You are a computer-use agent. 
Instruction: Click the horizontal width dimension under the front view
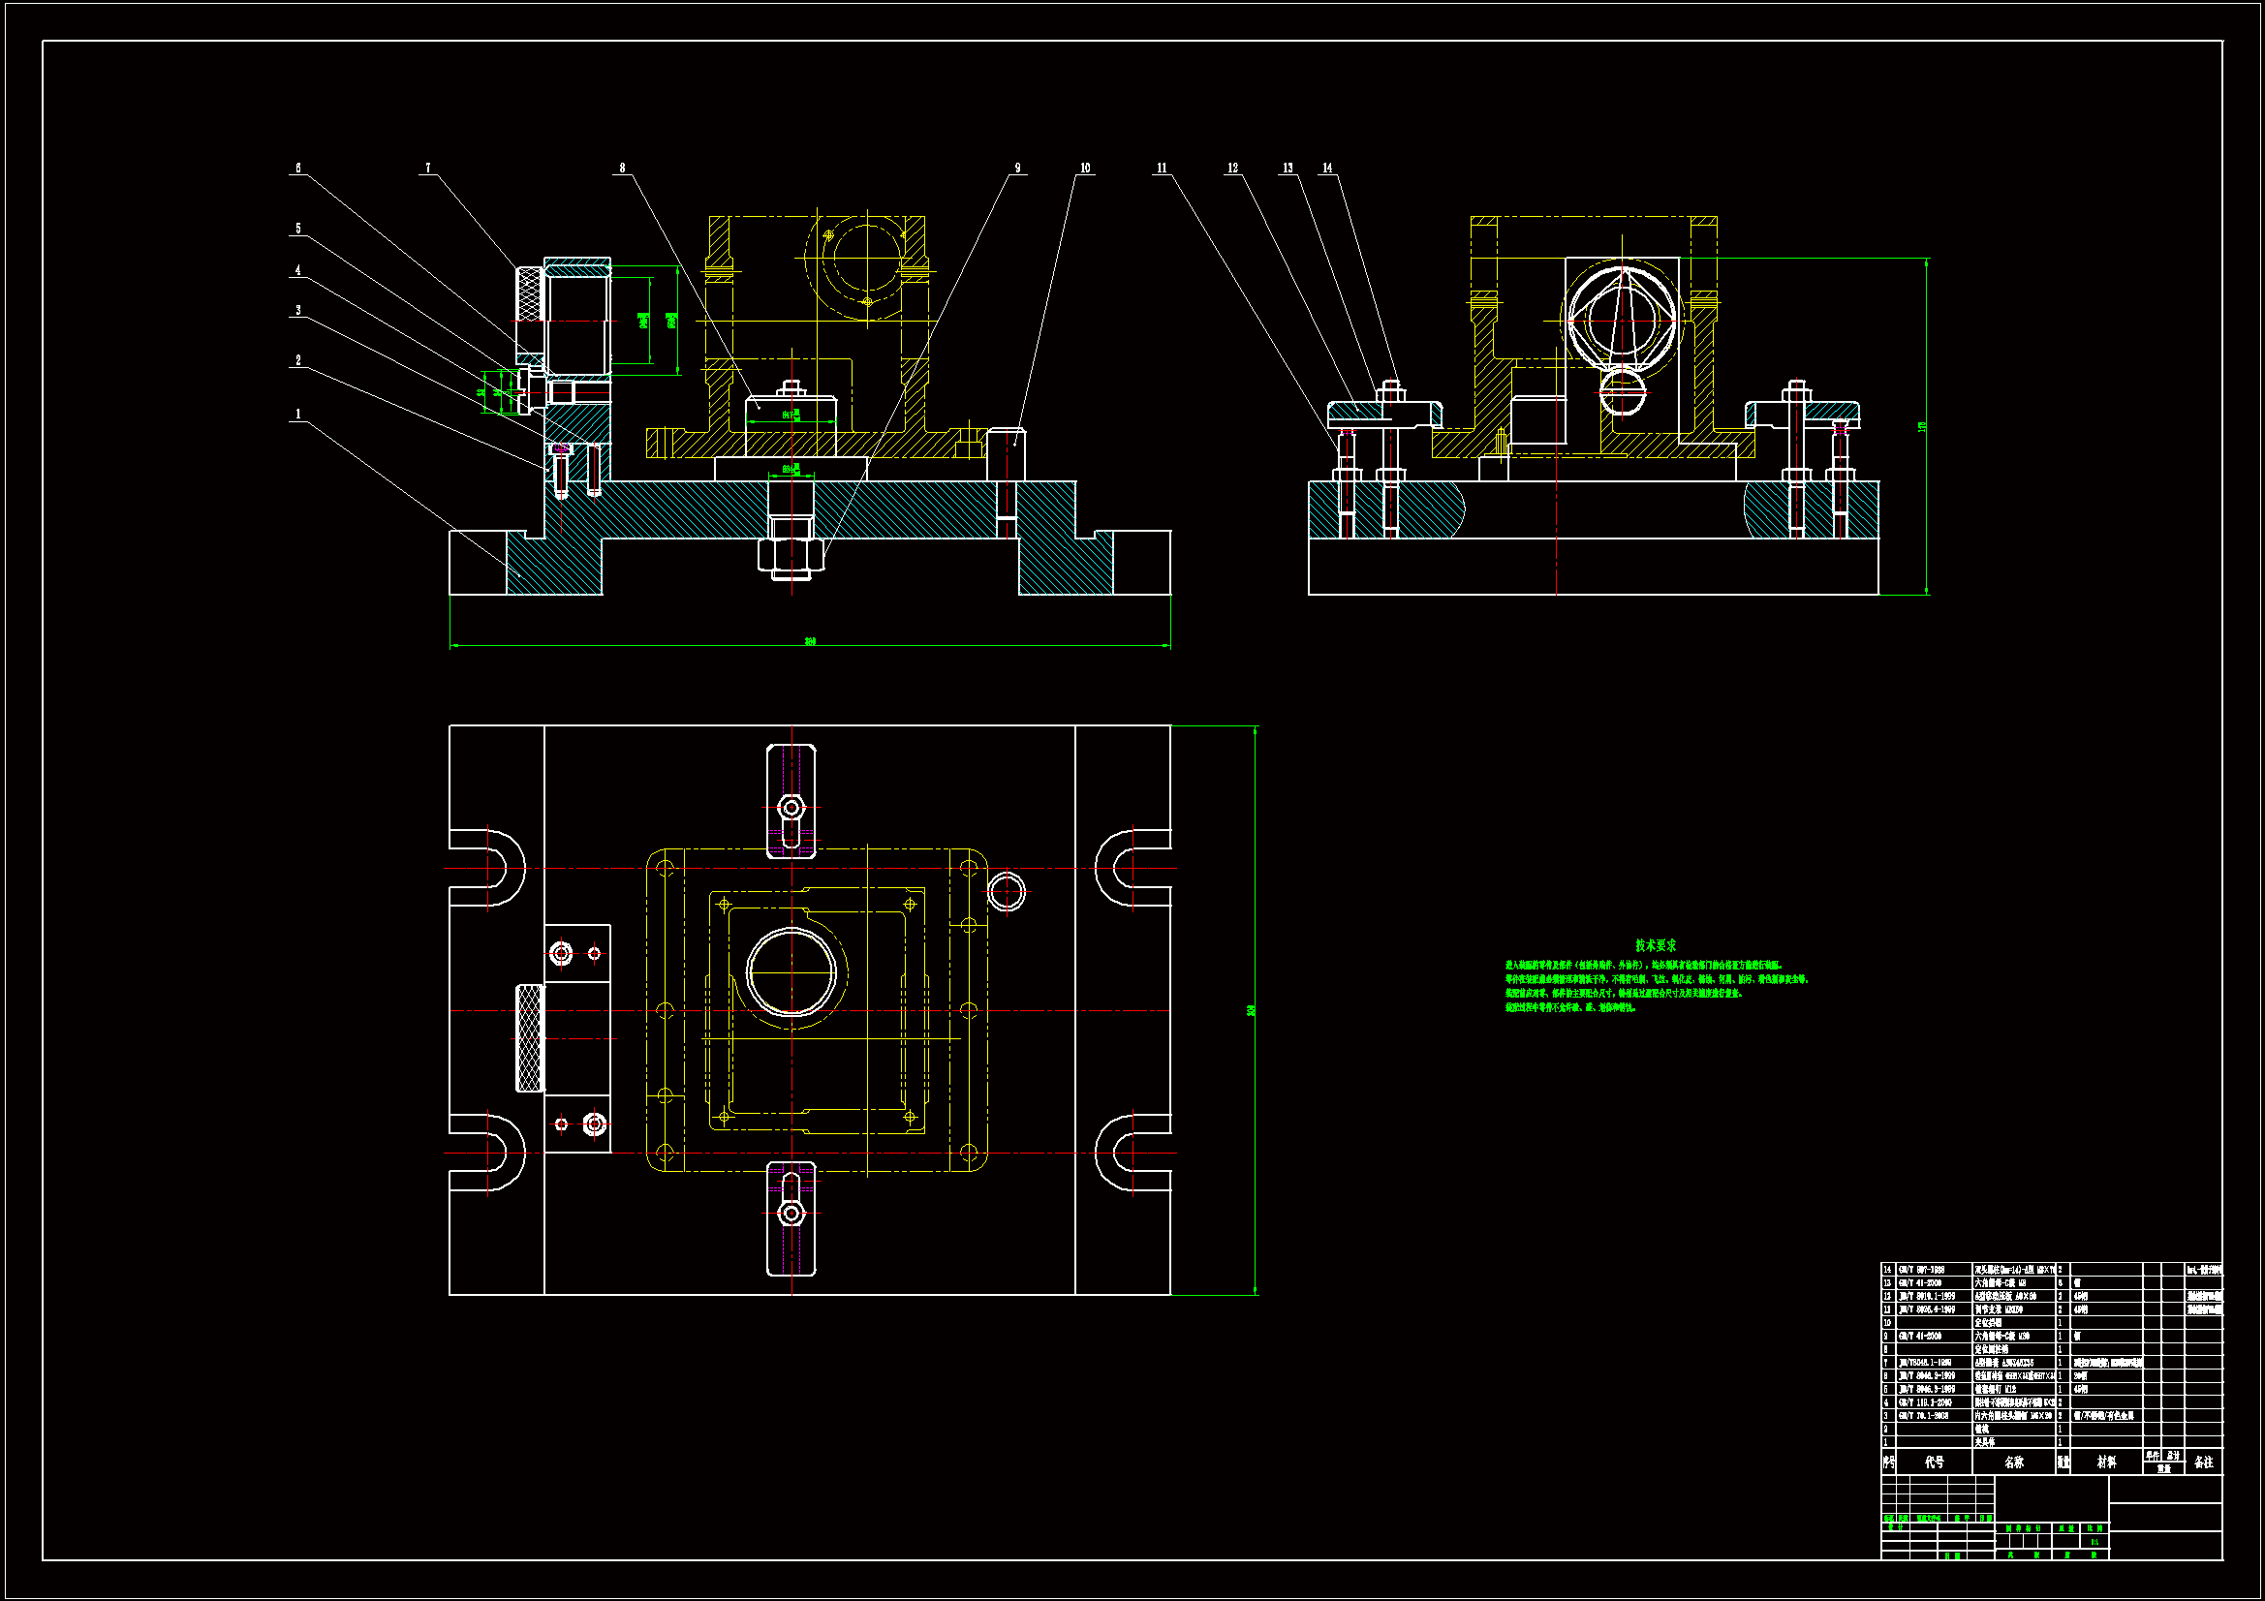[810, 642]
